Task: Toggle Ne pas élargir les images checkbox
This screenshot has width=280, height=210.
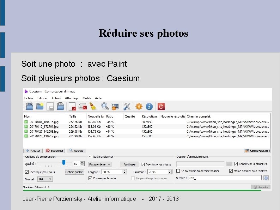Action: [133, 178]
